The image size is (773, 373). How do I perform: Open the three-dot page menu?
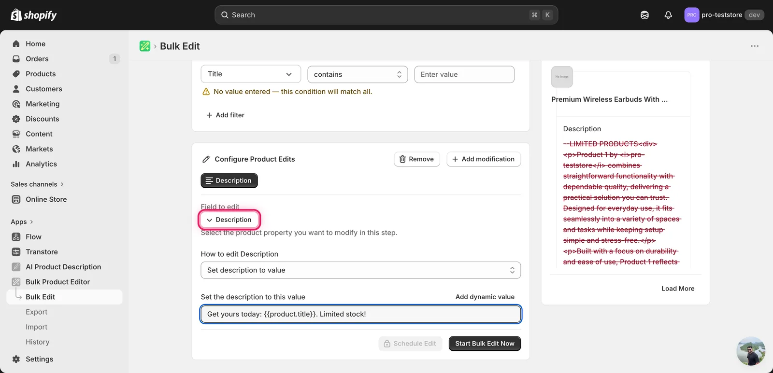(755, 46)
